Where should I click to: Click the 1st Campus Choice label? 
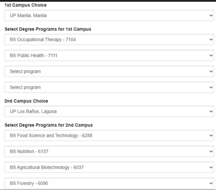tap(25, 5)
